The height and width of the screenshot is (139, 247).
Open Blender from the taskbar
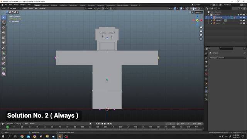[60, 136]
